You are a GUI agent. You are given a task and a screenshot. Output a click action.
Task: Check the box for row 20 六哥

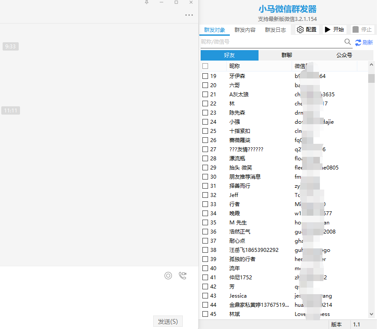point(205,85)
